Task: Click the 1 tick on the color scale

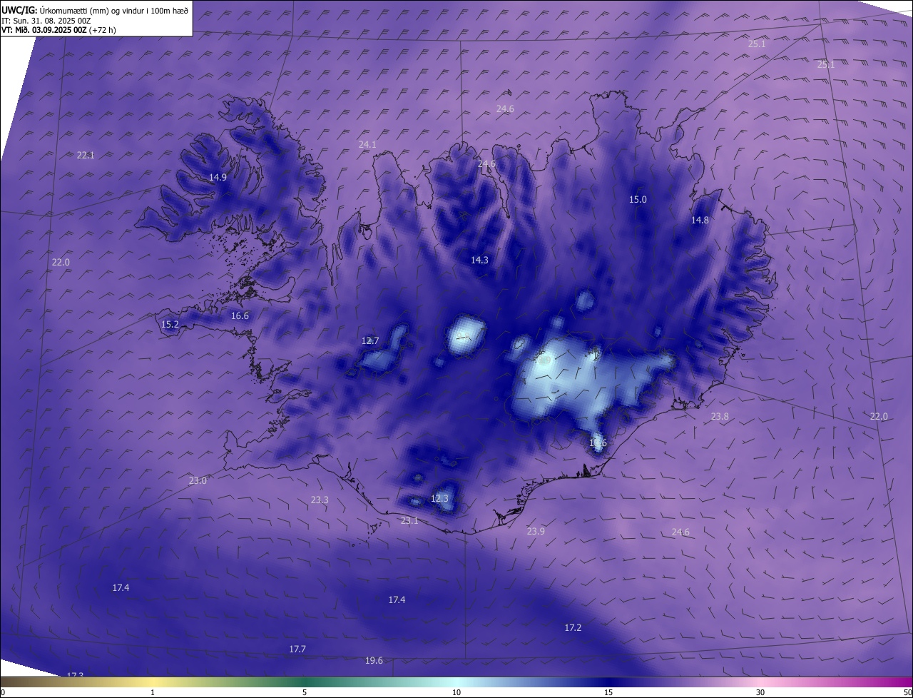Action: [153, 692]
